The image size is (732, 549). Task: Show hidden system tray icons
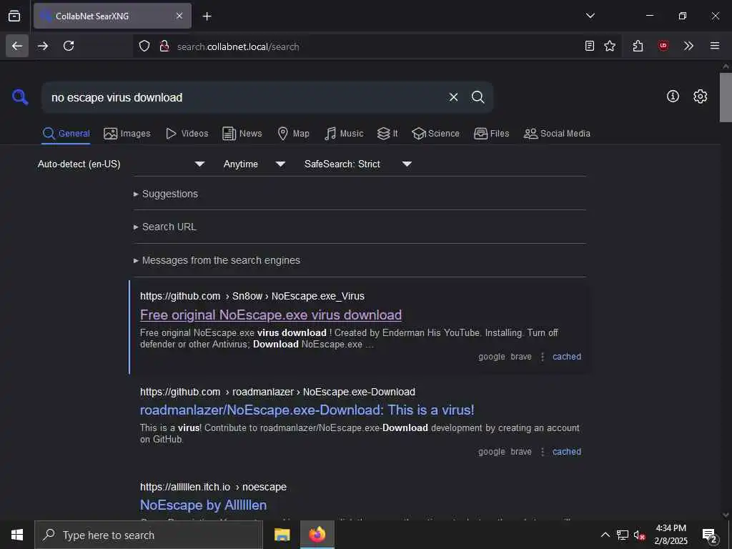pos(605,535)
